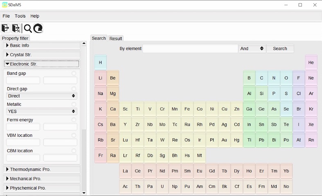Open the And logic operator dropdown

[x=252, y=49]
